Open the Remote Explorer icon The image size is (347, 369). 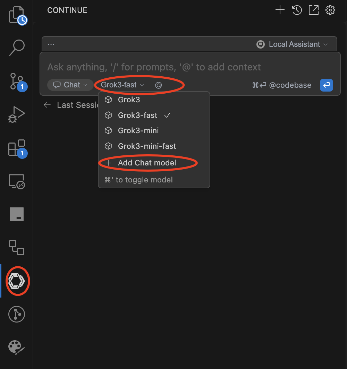click(16, 182)
